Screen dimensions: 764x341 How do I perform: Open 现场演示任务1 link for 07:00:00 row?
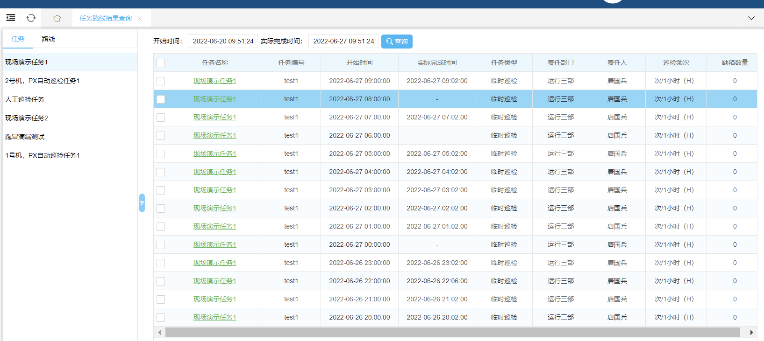tap(215, 117)
